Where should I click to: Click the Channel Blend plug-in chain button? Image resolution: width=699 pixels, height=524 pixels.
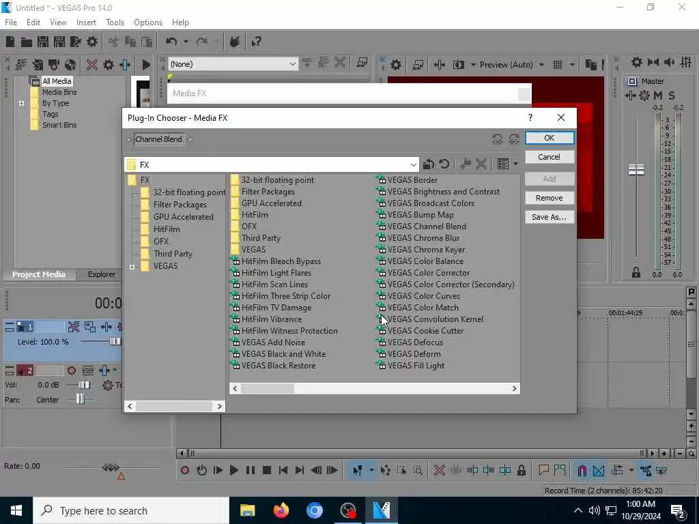(158, 139)
